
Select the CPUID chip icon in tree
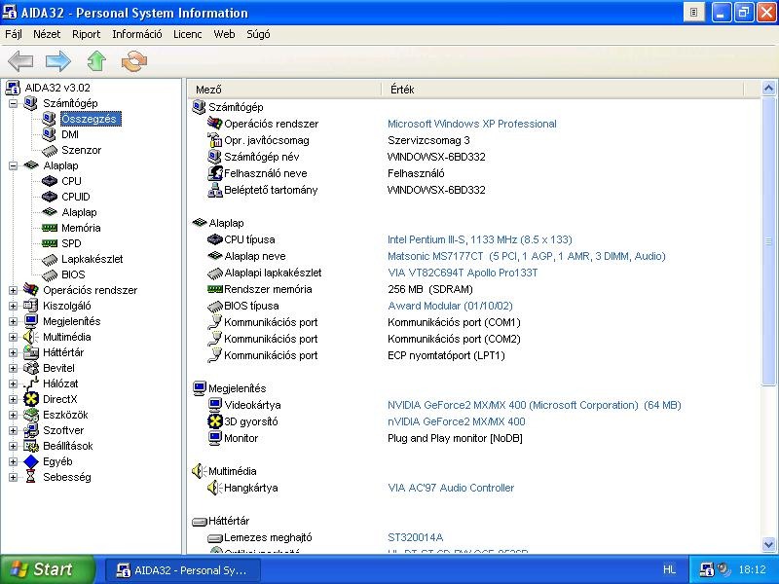click(x=50, y=197)
